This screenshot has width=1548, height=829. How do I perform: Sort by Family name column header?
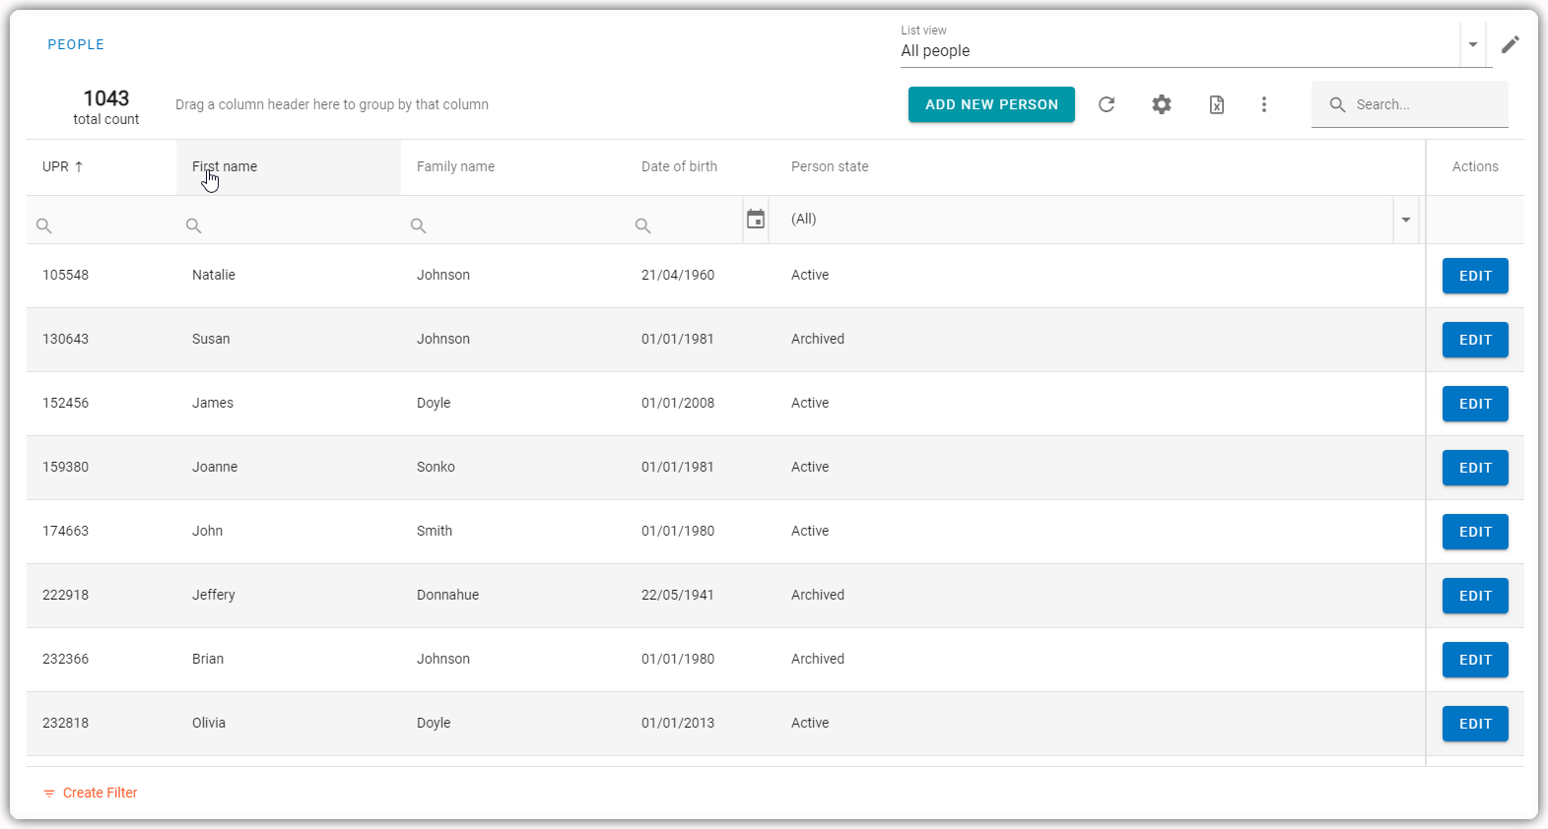513,167
